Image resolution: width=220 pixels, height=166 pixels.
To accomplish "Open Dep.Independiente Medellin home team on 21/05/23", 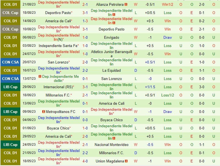I will coord(59,153).
